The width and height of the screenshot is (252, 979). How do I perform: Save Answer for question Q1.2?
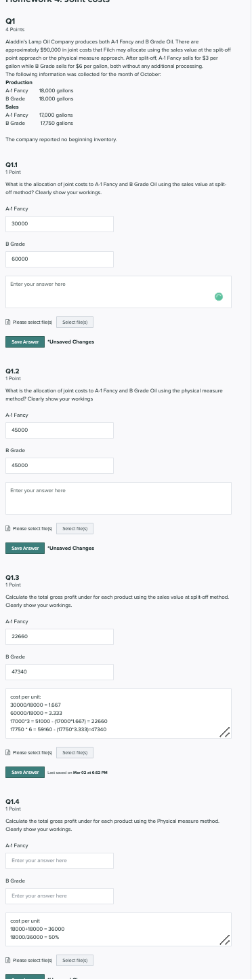click(x=24, y=547)
